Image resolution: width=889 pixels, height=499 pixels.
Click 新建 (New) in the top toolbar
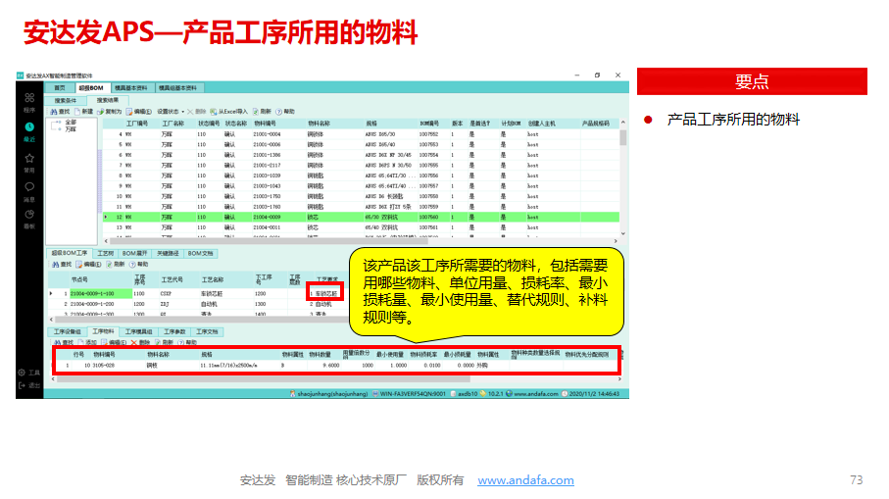click(x=85, y=112)
